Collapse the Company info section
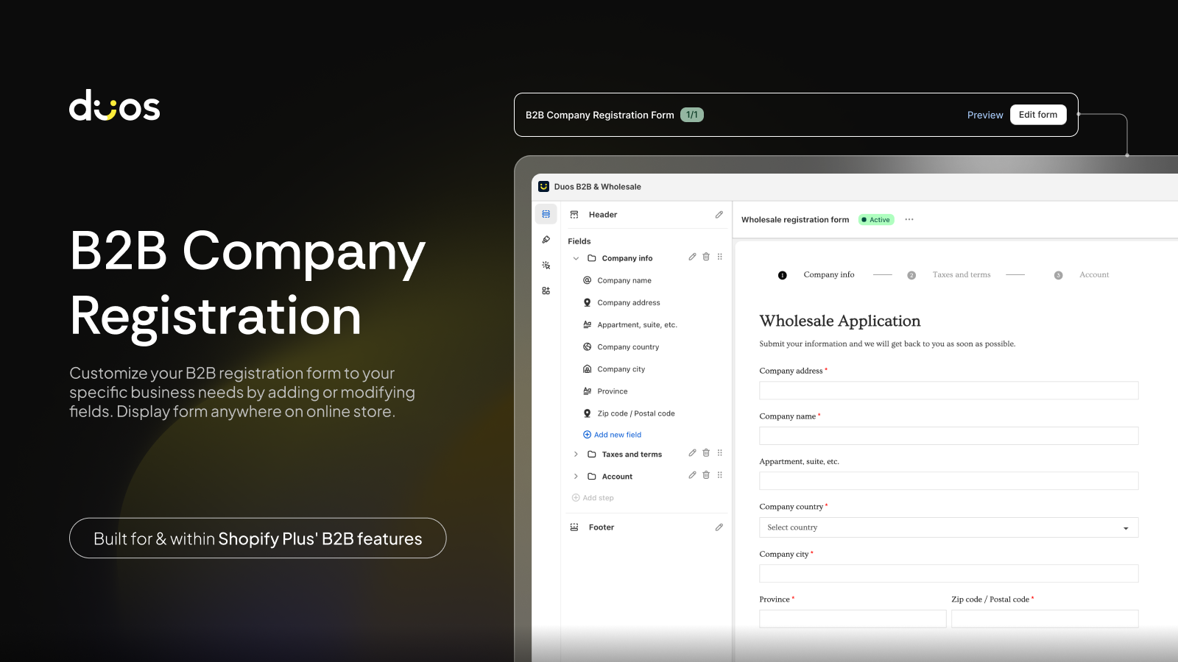The width and height of the screenshot is (1178, 662). pyautogui.click(x=576, y=257)
